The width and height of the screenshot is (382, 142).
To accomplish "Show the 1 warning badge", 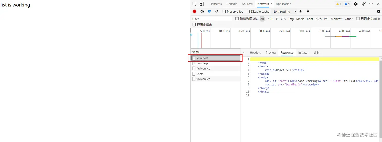I will click(339, 4).
